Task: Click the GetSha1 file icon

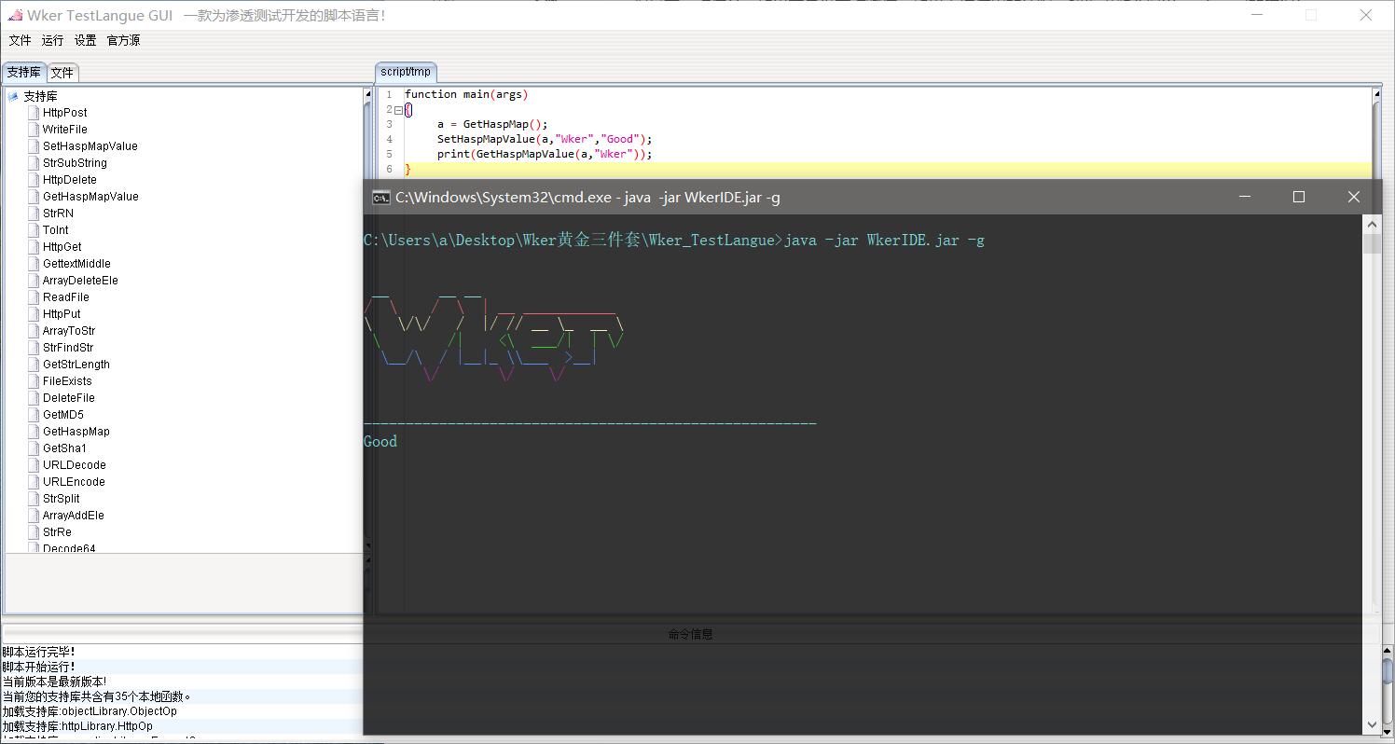Action: tap(34, 448)
